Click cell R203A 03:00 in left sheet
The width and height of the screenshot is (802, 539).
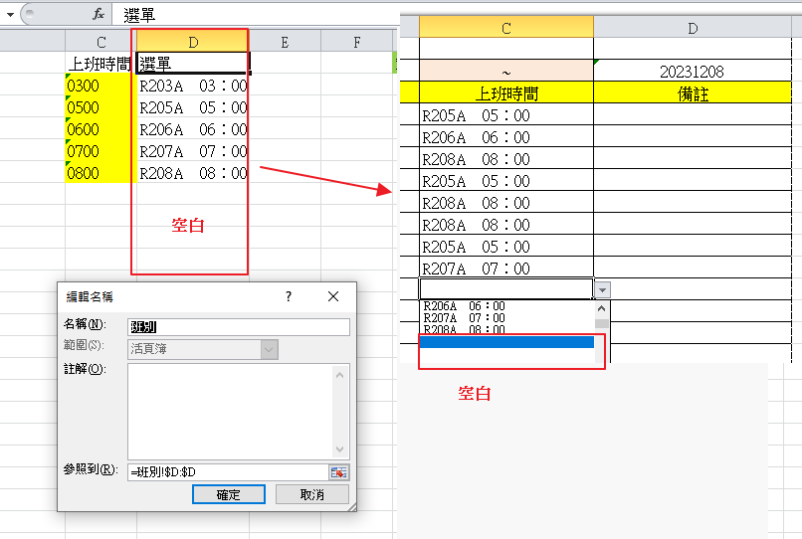coord(192,86)
